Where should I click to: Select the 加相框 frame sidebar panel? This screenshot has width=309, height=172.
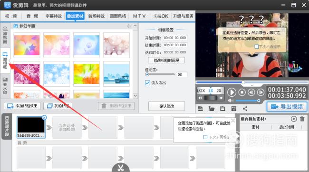5,61
